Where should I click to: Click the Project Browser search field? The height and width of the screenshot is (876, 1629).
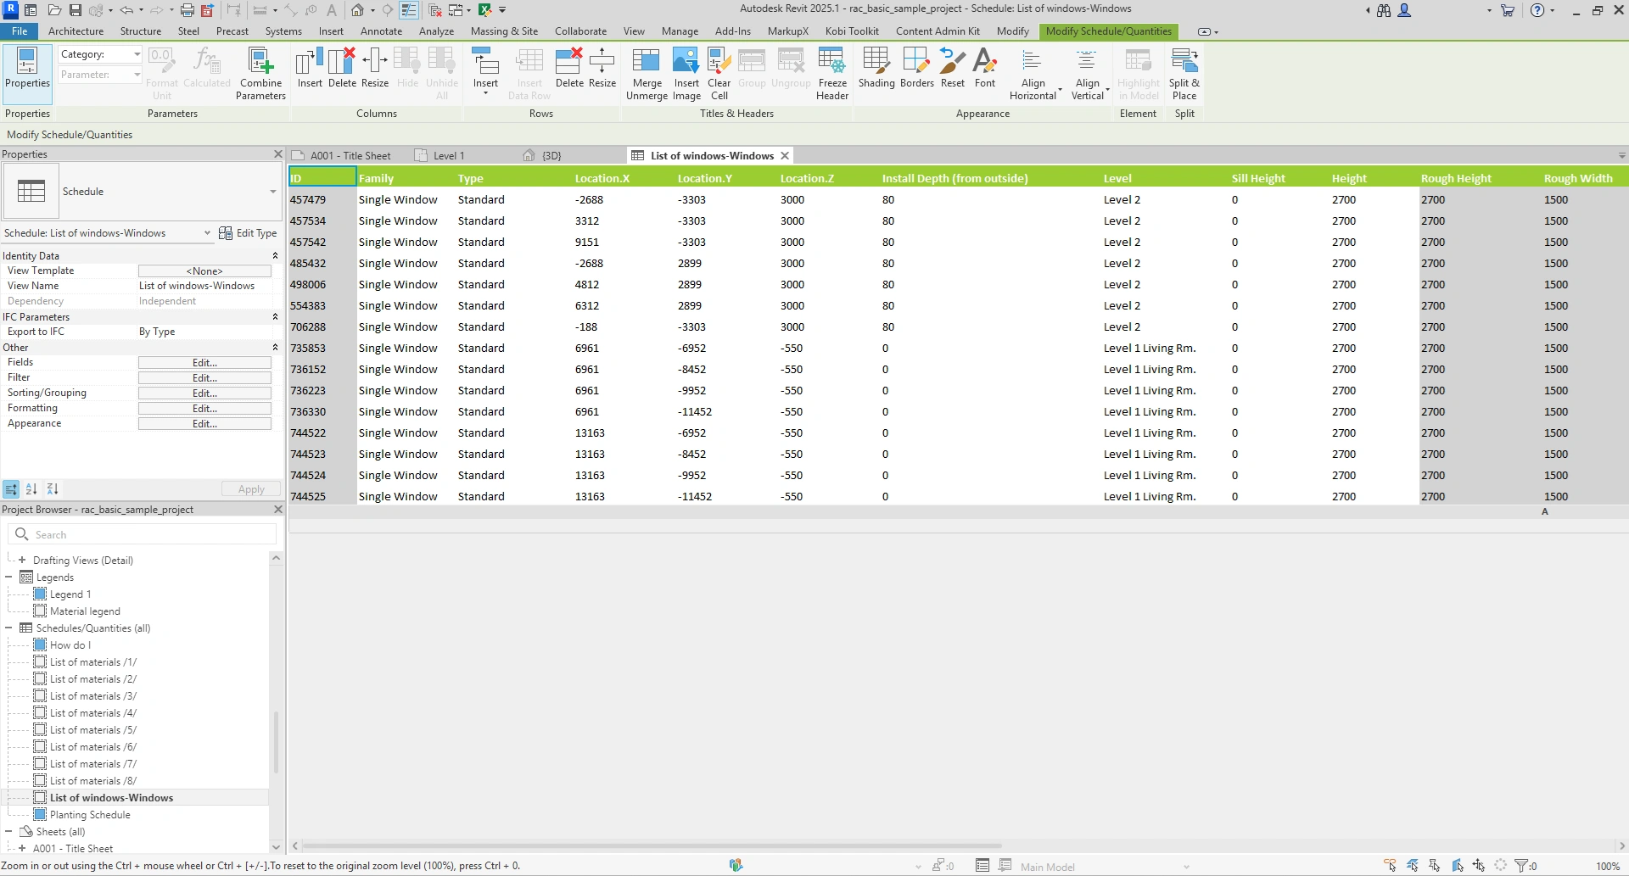[x=144, y=534]
